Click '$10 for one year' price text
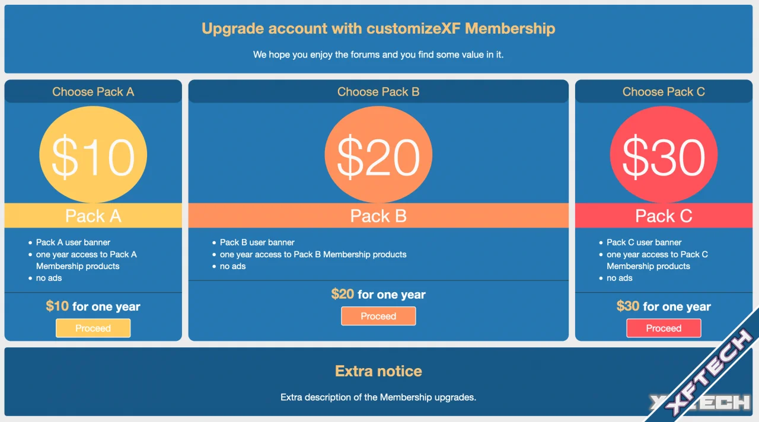The height and width of the screenshot is (422, 759). pos(93,306)
